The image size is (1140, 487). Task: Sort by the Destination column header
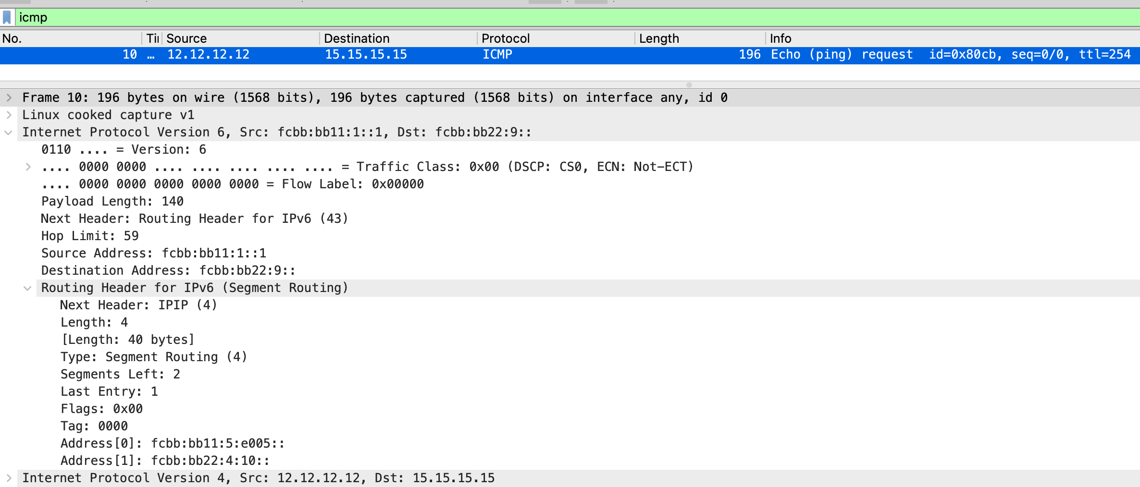coord(398,38)
